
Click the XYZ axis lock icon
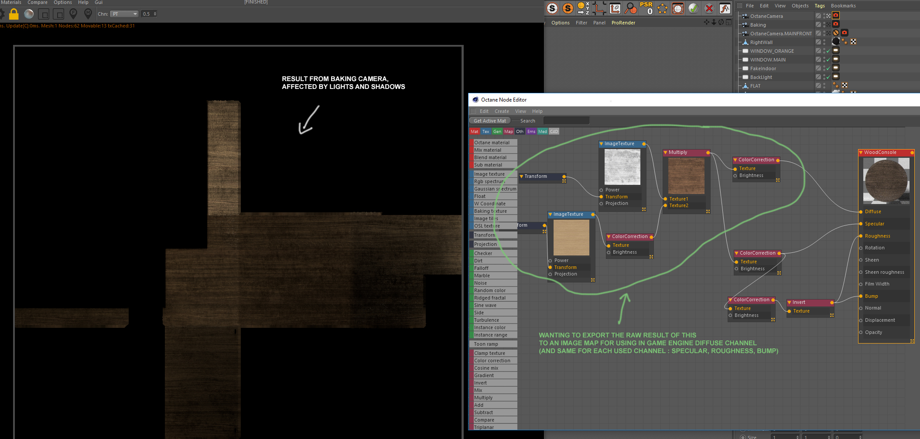(583, 8)
